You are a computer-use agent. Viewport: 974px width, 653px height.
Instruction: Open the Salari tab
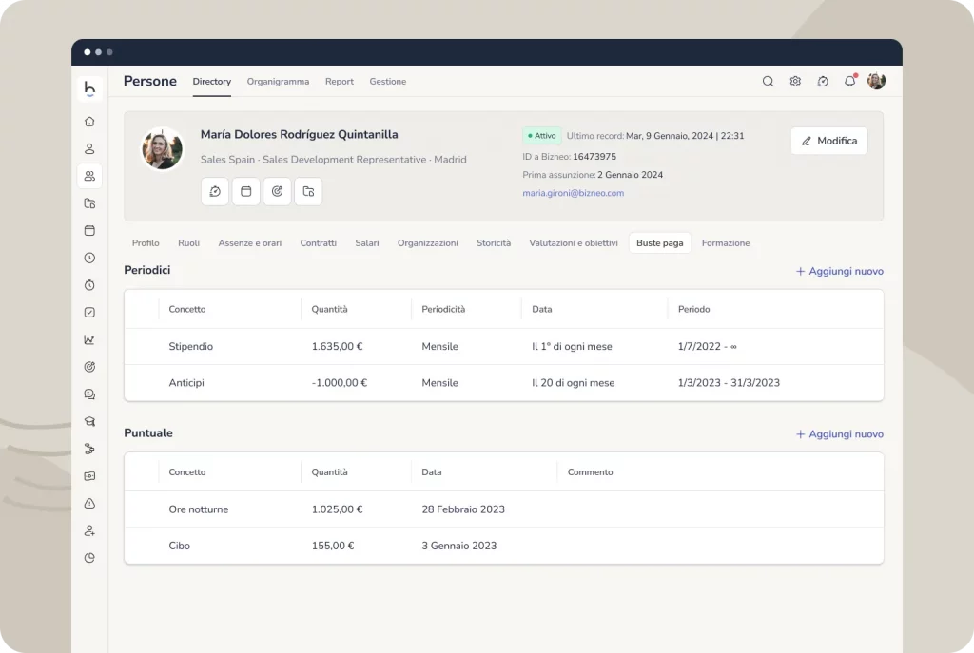pyautogui.click(x=367, y=242)
